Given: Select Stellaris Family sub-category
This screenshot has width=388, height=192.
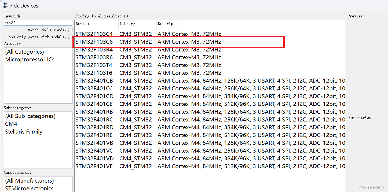Looking at the screenshot, I should tap(24, 131).
